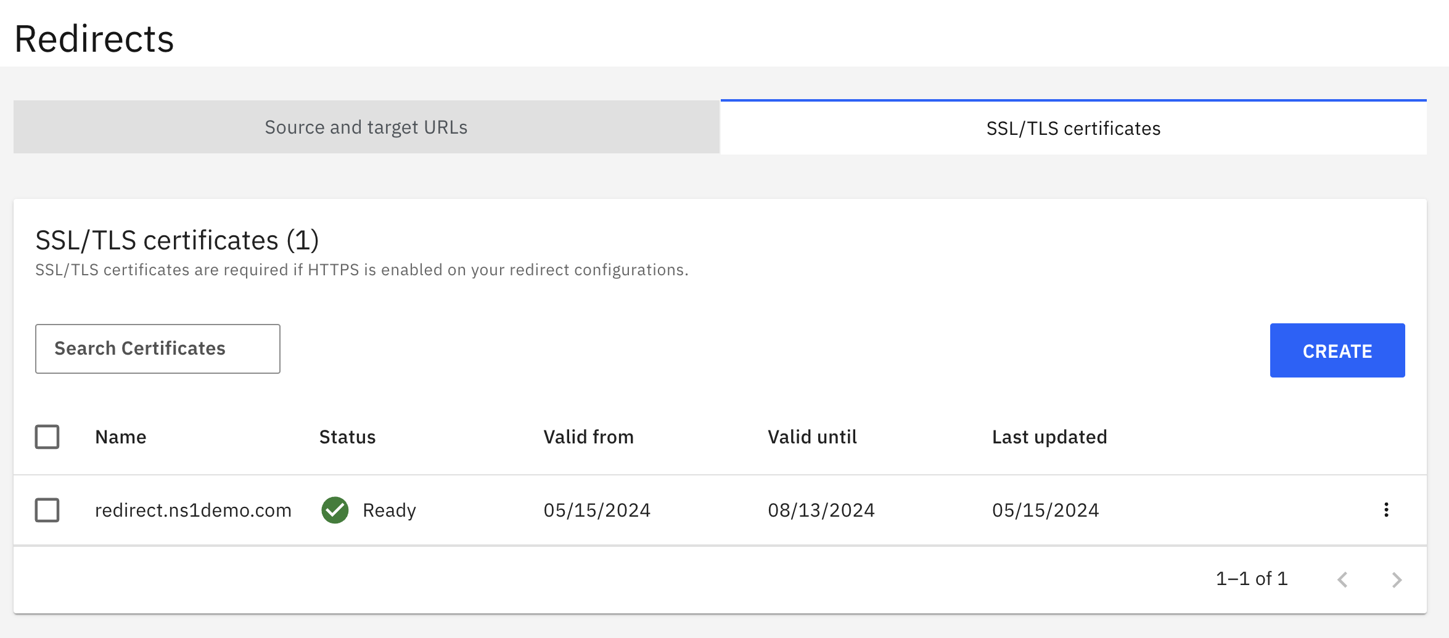Open the redirect.ns1demo.com row actions menu
The height and width of the screenshot is (638, 1449).
[x=1386, y=510]
